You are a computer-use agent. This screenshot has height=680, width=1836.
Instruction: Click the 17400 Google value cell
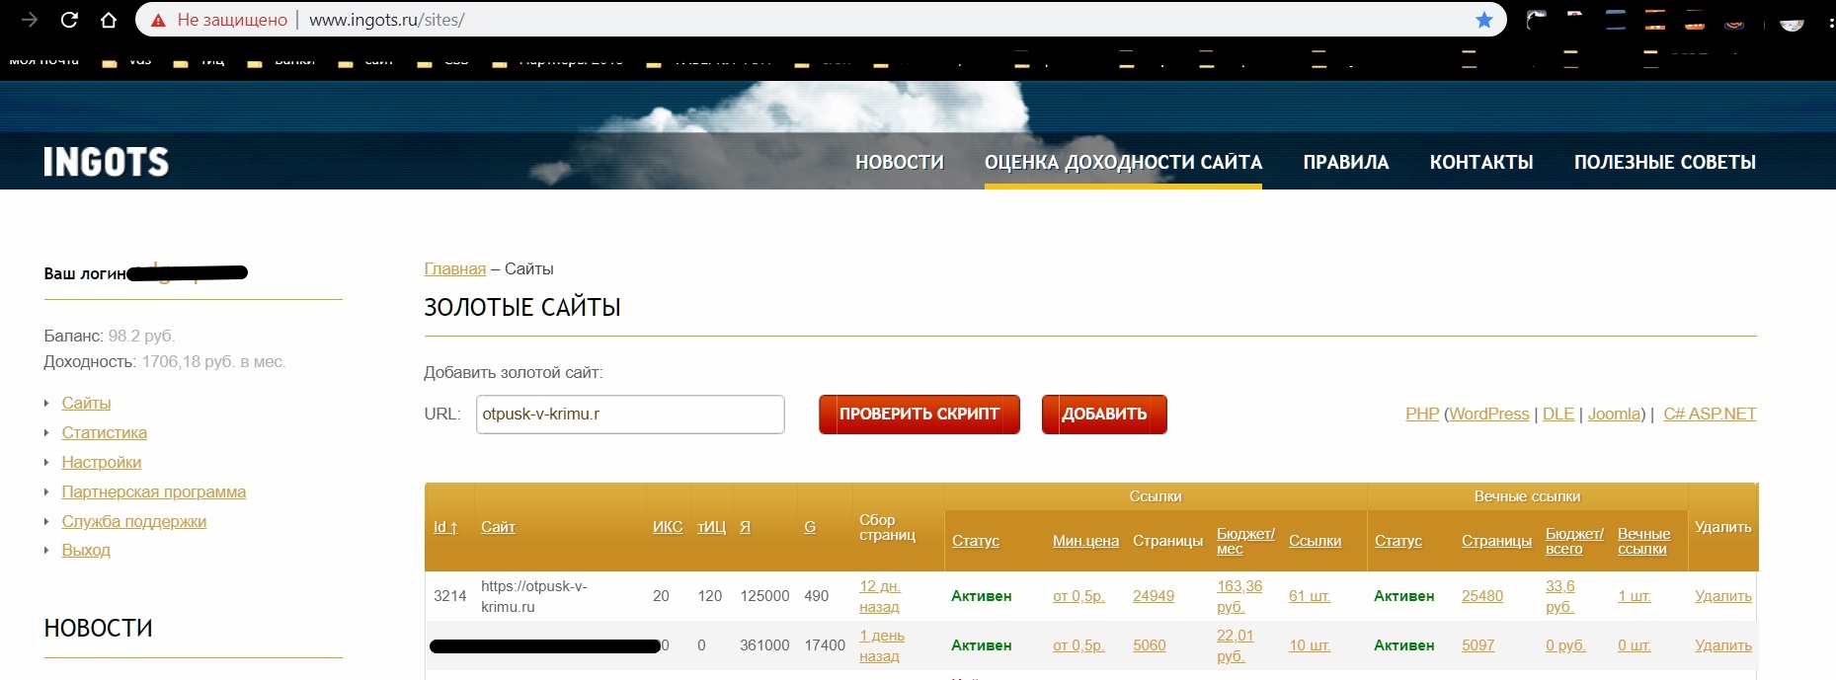click(825, 645)
